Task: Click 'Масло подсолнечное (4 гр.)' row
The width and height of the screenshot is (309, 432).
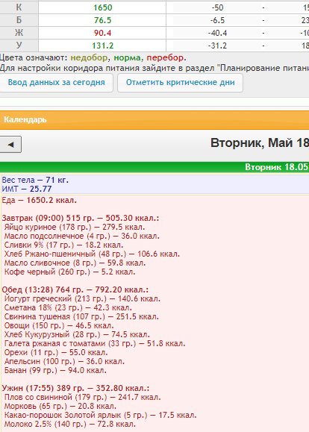Action: tap(81, 236)
